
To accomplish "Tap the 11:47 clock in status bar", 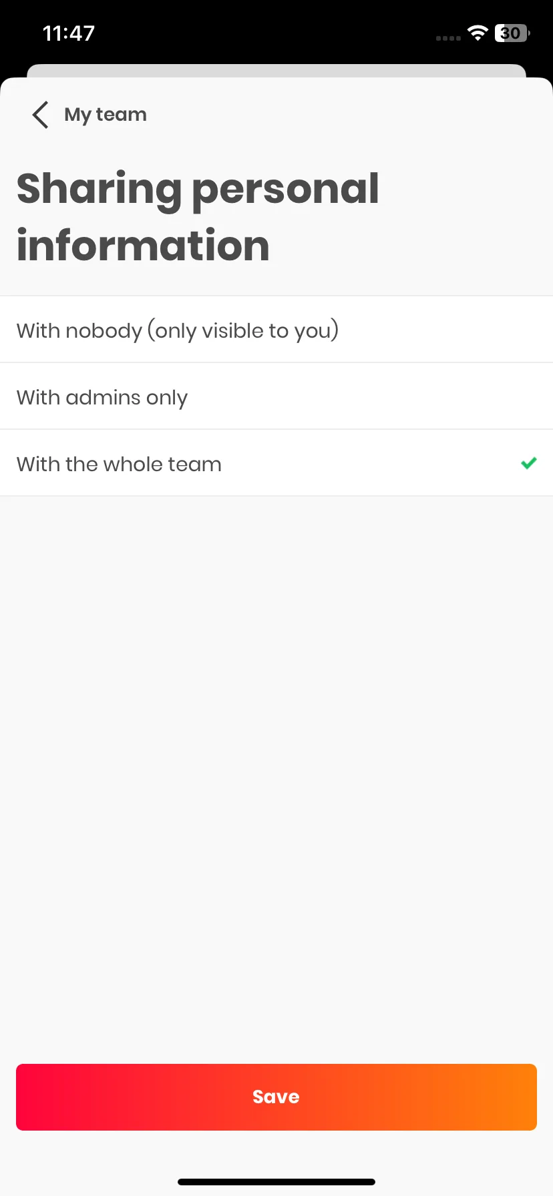I will pyautogui.click(x=69, y=33).
